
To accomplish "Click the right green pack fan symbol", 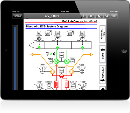I will pyautogui.click(x=67, y=61).
